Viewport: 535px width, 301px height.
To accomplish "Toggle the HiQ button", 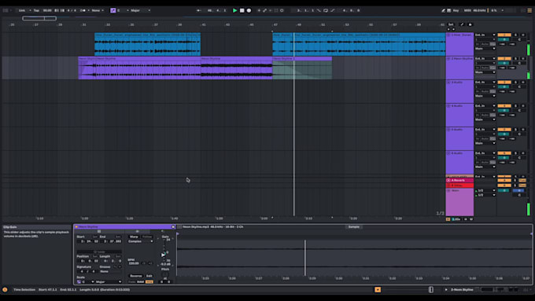I will click(x=149, y=282).
